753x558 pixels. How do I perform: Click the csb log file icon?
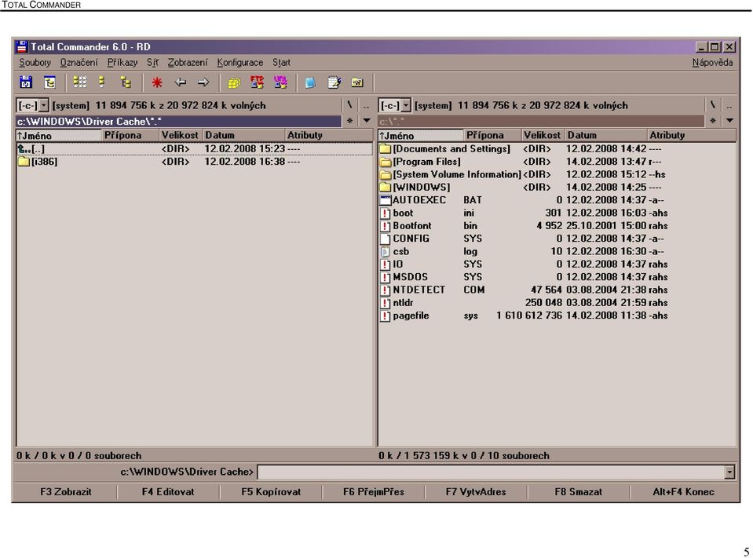(386, 251)
